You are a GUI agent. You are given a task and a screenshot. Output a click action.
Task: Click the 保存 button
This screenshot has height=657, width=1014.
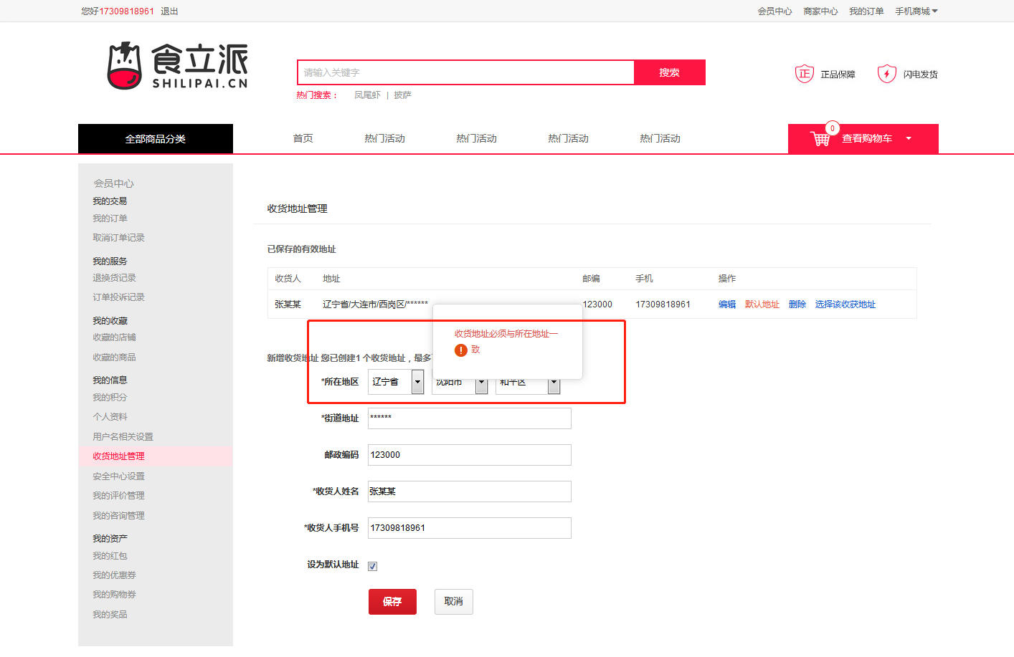(x=392, y=602)
